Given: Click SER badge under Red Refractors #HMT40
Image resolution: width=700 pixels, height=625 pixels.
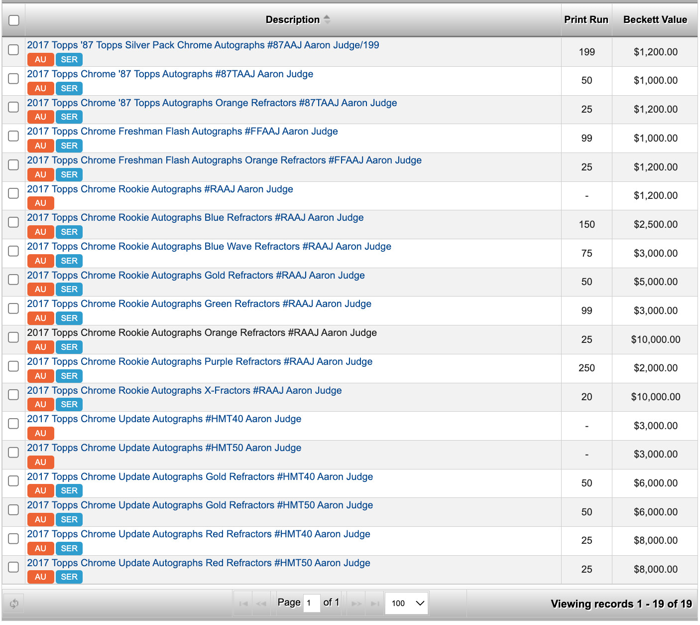Looking at the screenshot, I should (69, 549).
